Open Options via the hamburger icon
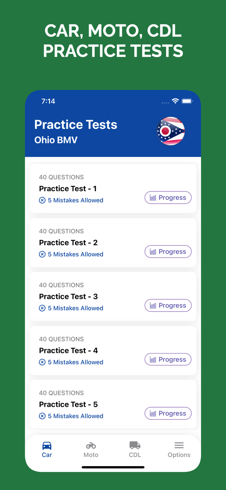This screenshot has width=226, height=490. (x=179, y=445)
